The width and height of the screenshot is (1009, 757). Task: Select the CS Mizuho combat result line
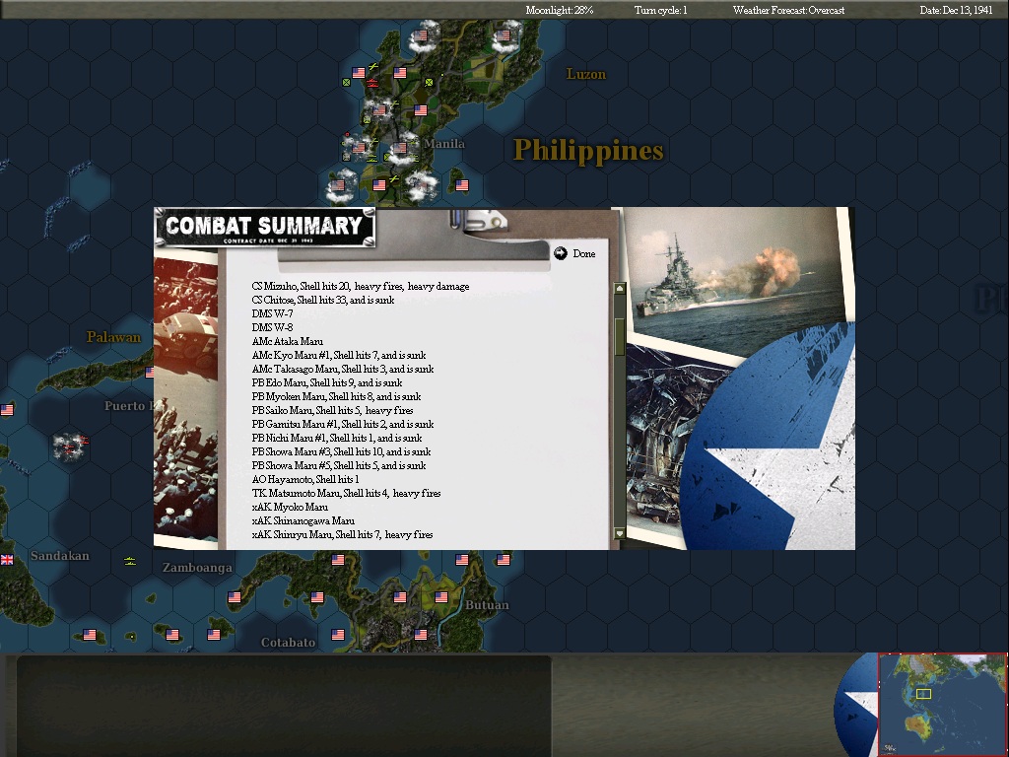361,287
